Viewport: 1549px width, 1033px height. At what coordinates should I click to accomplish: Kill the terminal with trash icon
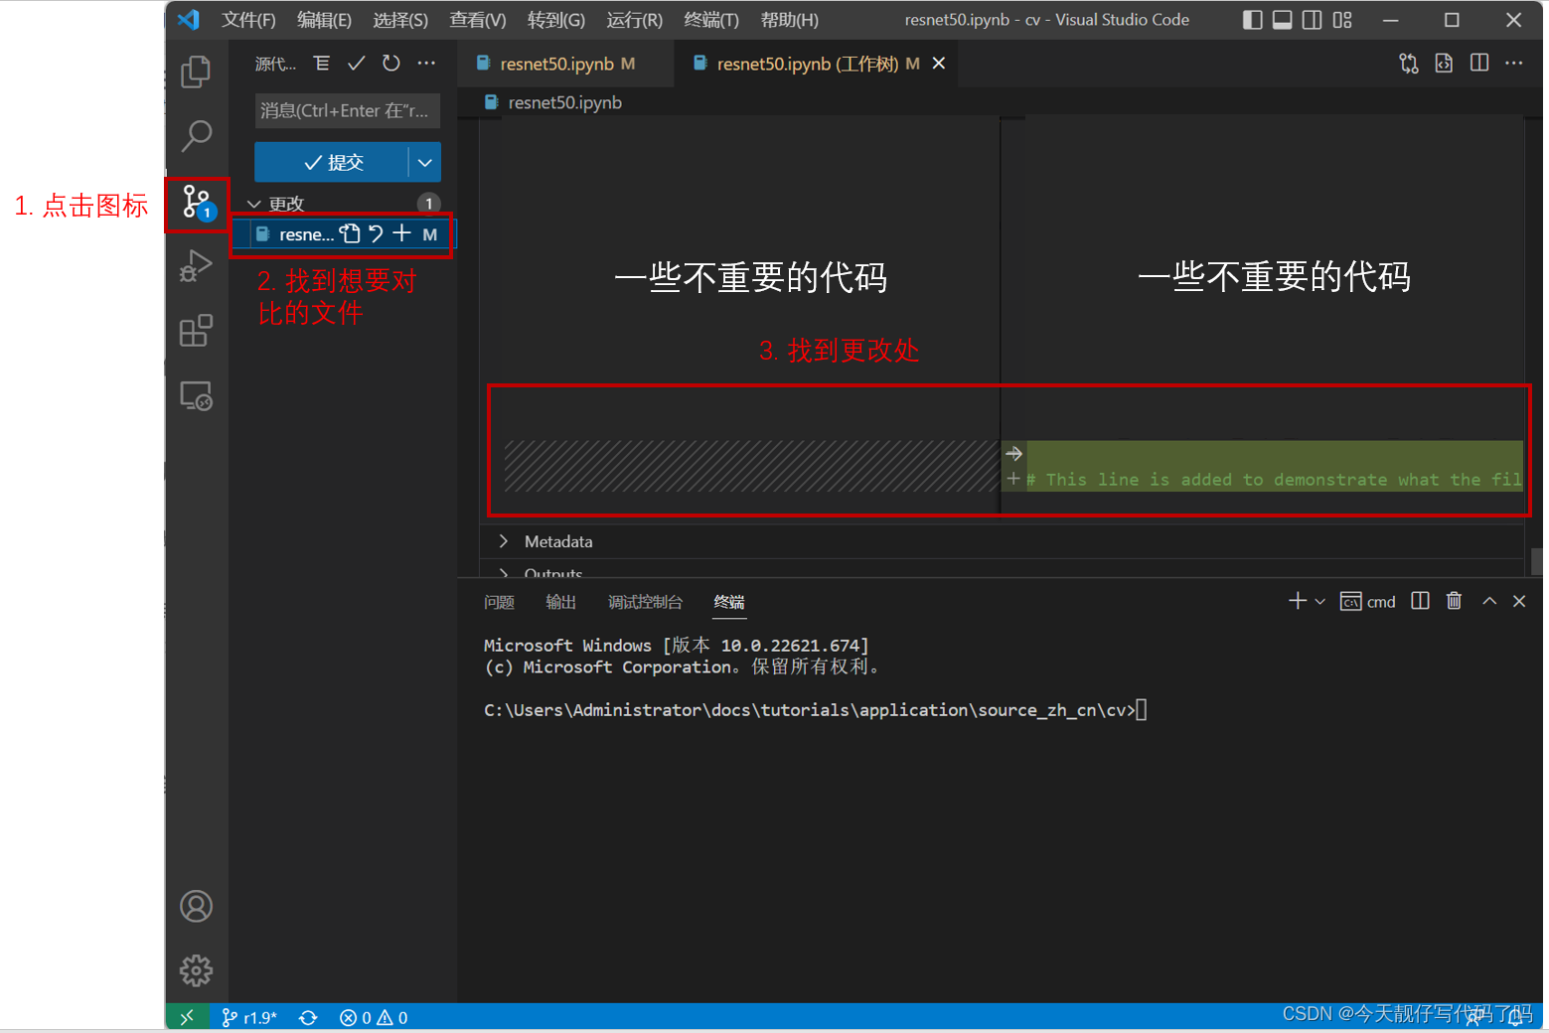click(1455, 601)
